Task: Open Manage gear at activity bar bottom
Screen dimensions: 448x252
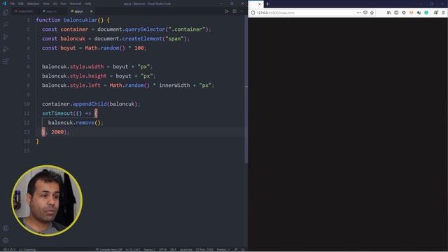Action: coord(6,240)
